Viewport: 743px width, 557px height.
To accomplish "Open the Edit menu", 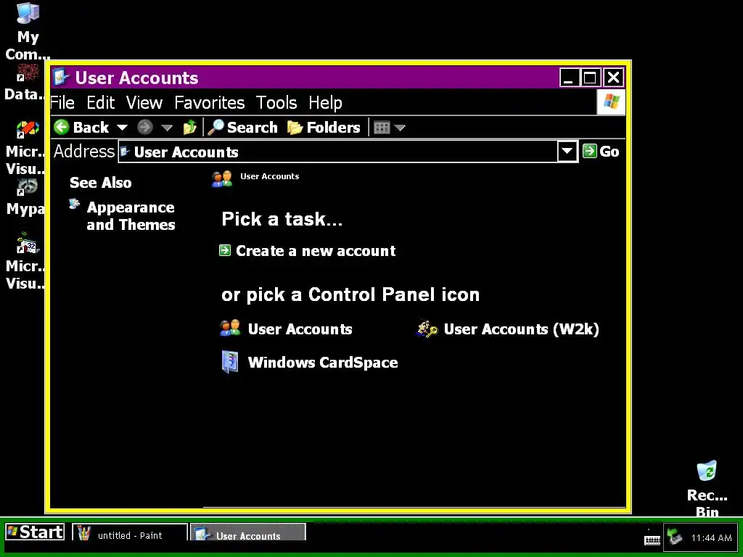I will (100, 102).
